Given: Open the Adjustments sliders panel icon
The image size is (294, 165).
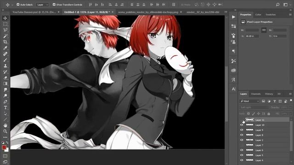Looking at the screenshot, I should coord(233,27).
